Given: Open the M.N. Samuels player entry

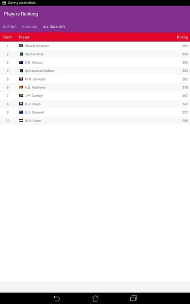Looking at the screenshot, I should click(x=95, y=79).
